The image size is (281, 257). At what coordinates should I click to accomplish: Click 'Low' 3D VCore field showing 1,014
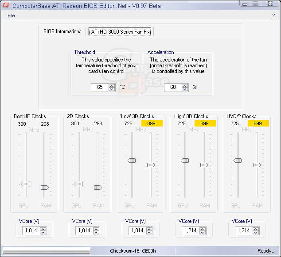tap(137, 231)
